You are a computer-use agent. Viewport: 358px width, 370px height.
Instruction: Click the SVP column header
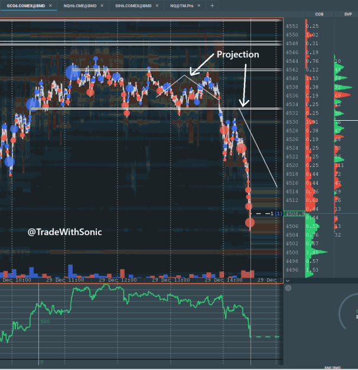[348, 14]
